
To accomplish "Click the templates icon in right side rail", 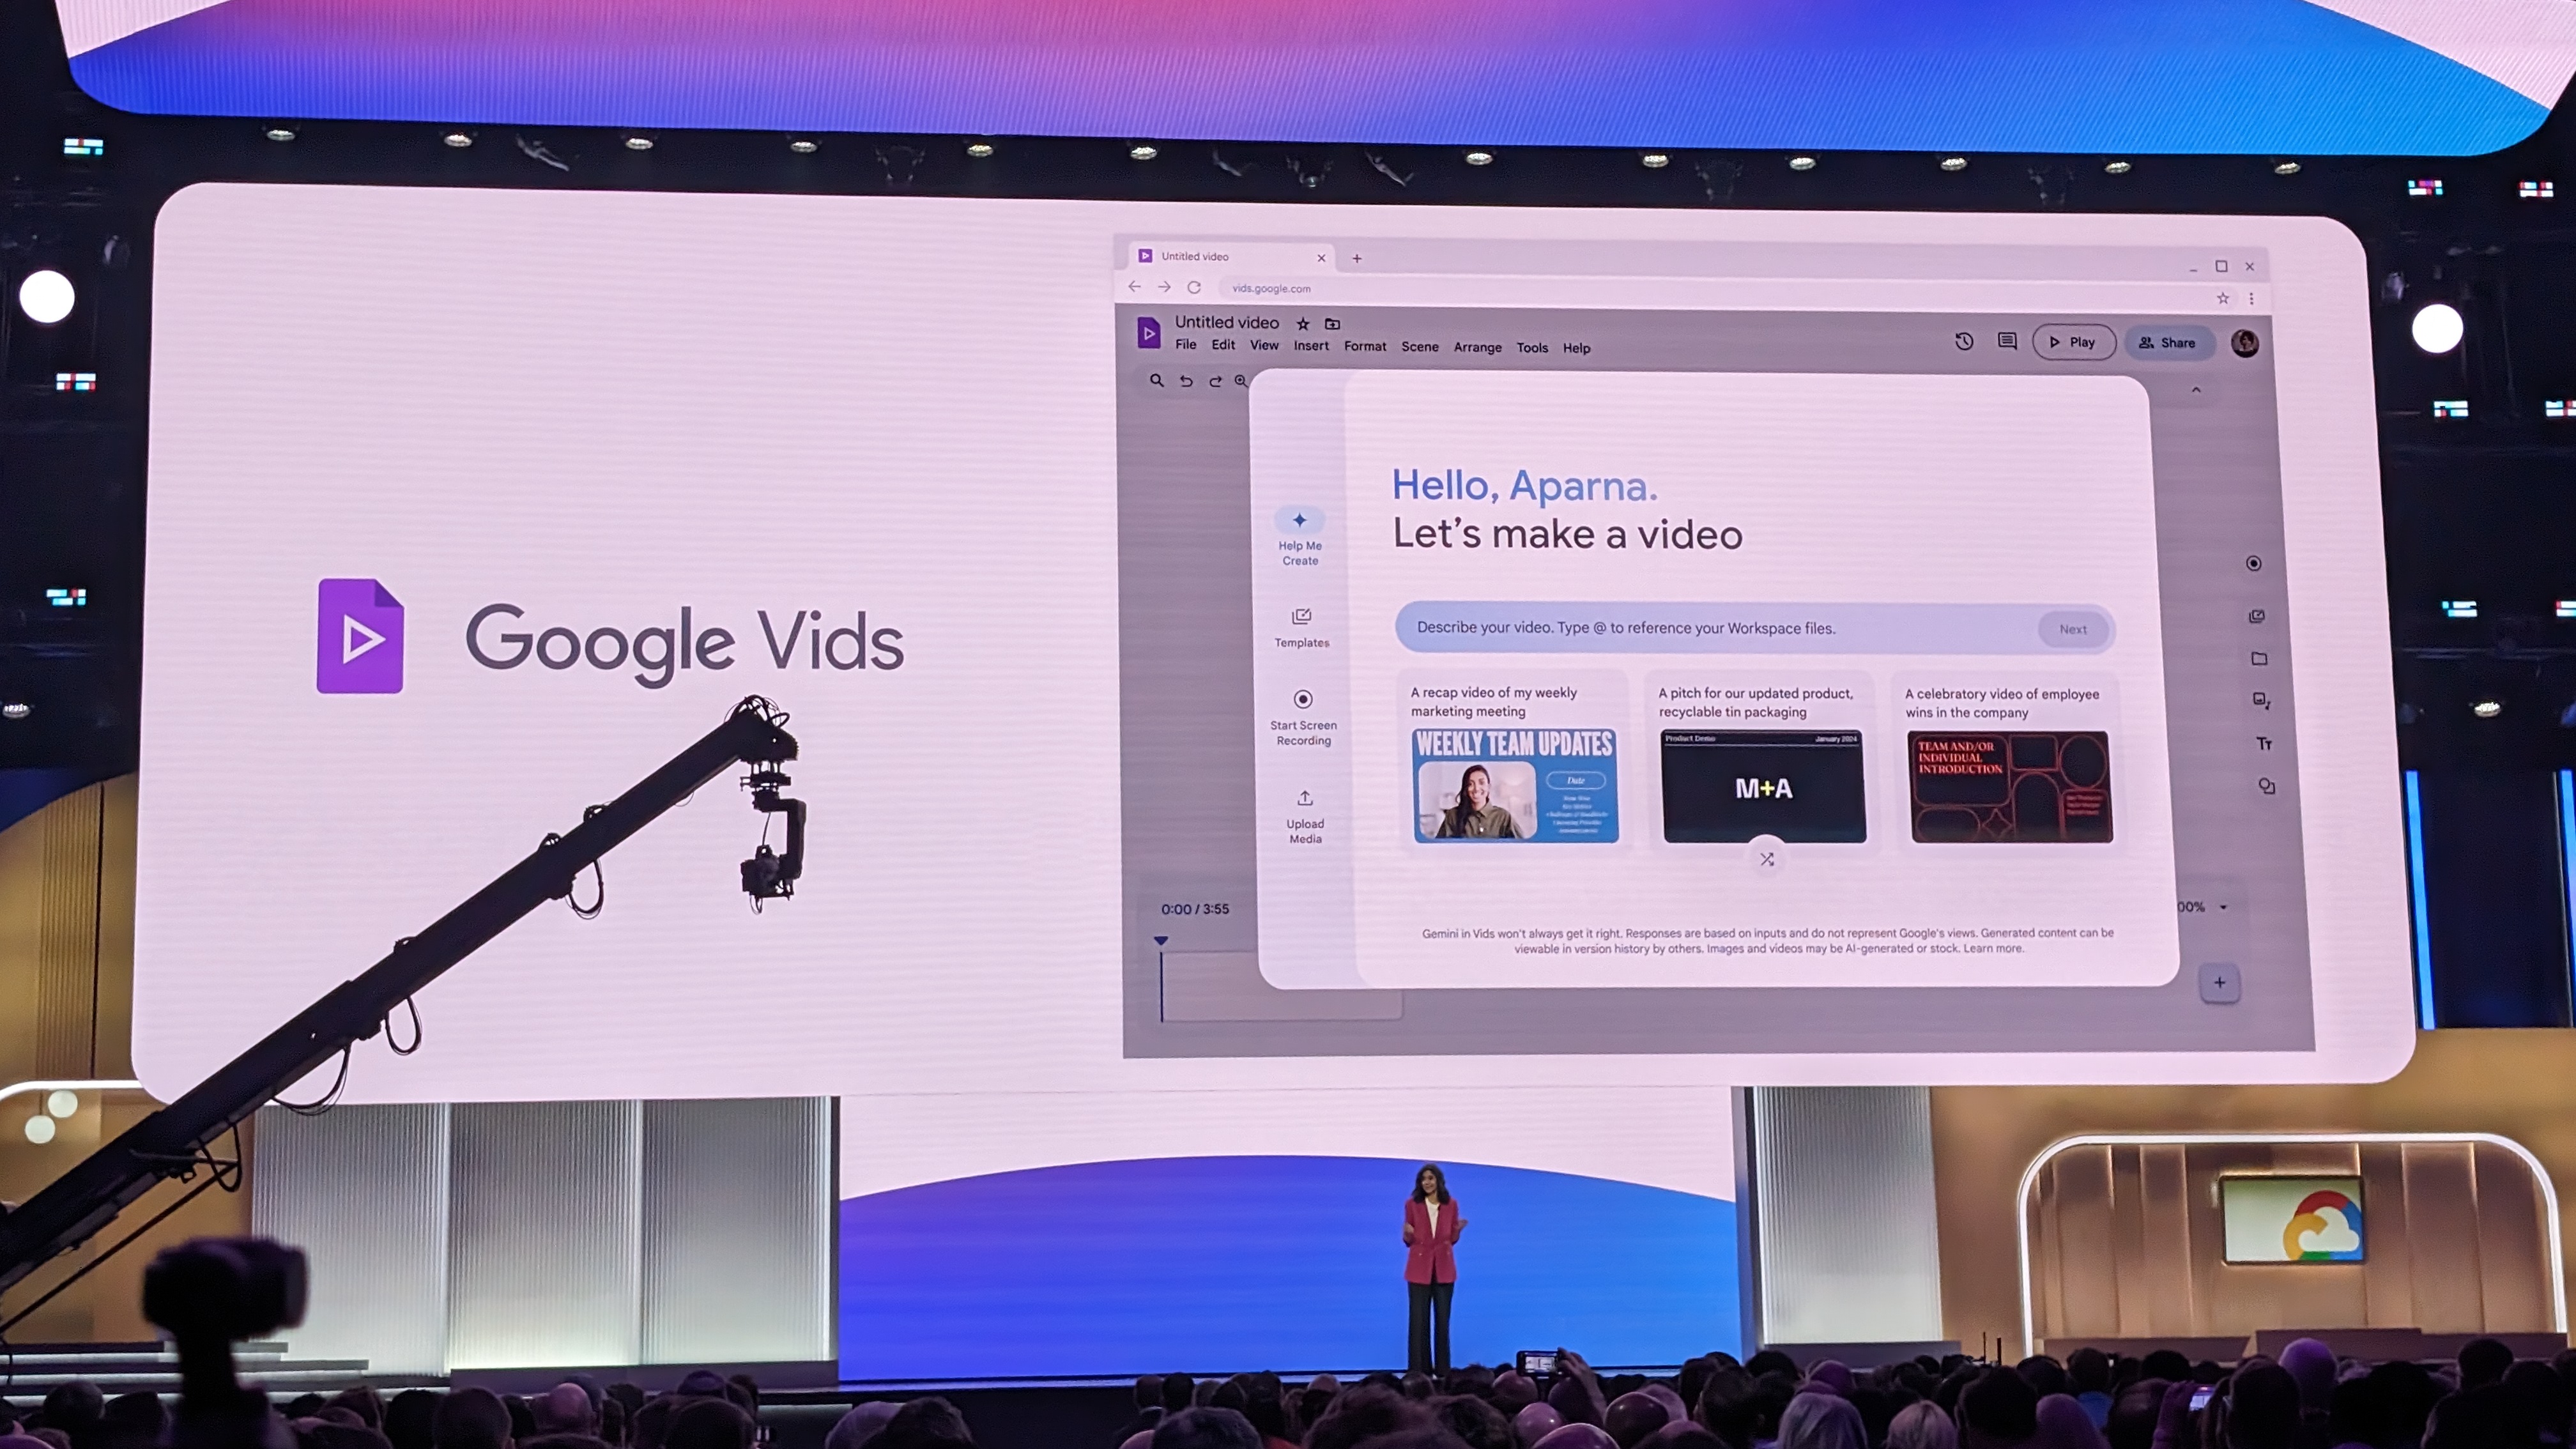I will (2257, 616).
